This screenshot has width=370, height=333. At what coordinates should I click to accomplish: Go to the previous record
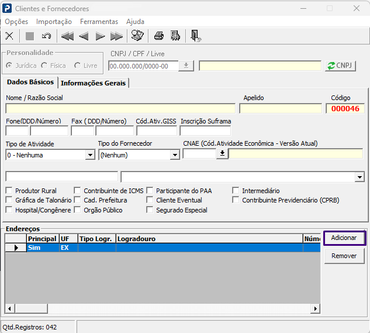coord(84,36)
